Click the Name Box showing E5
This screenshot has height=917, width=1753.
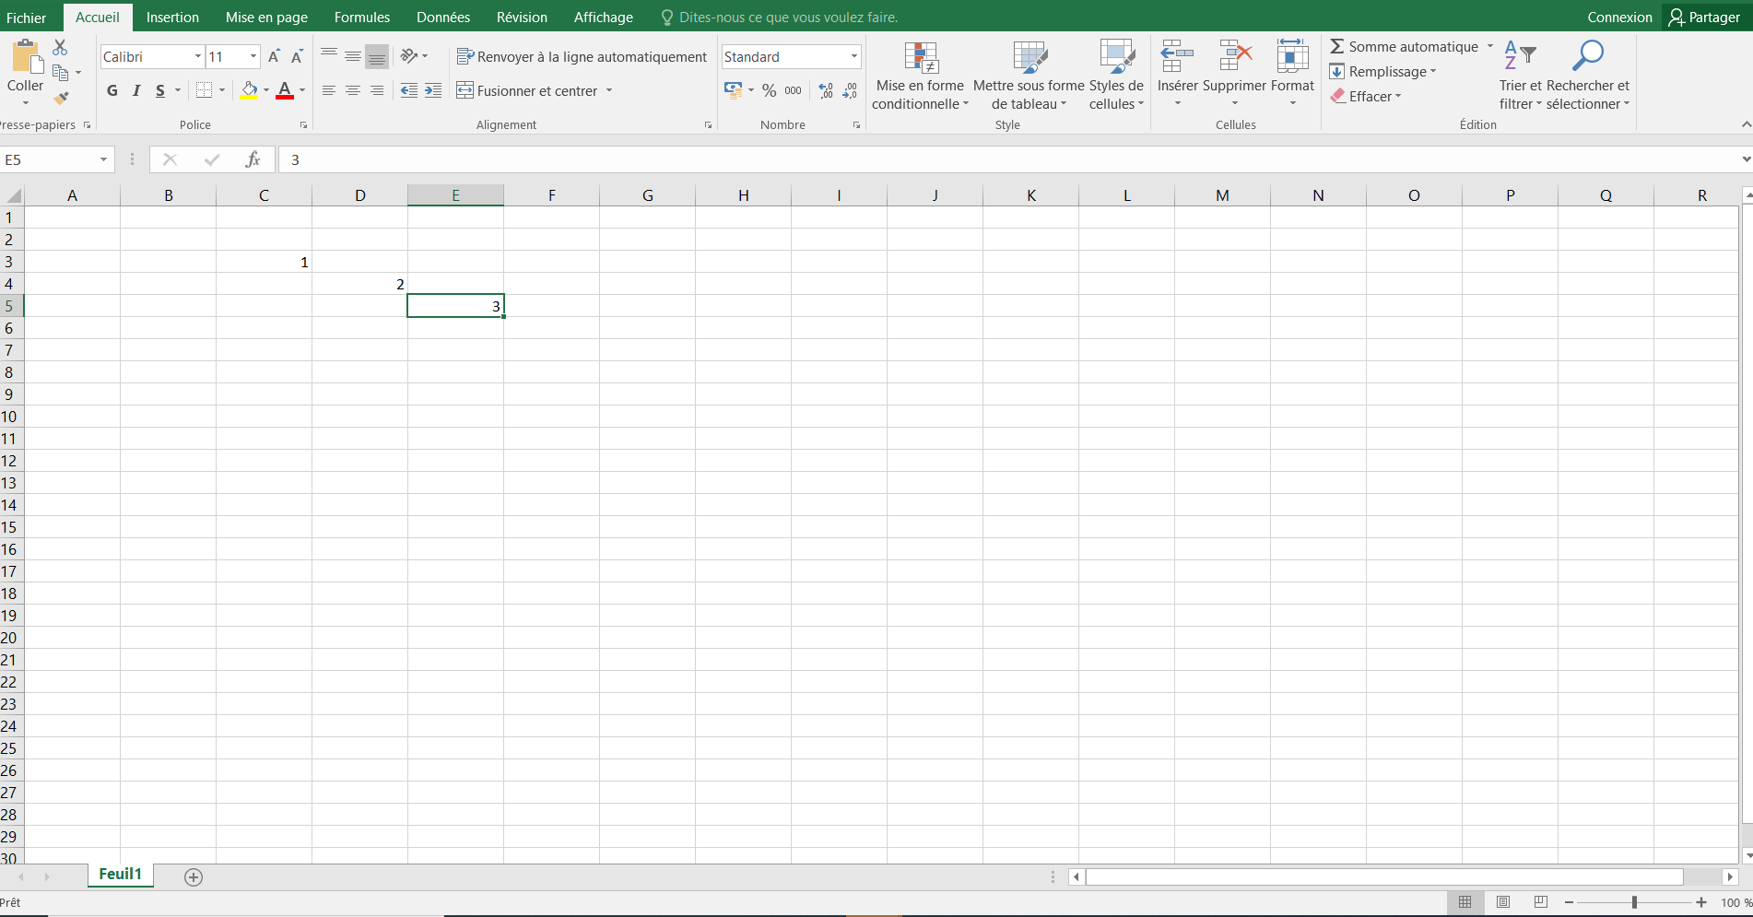click(x=57, y=159)
